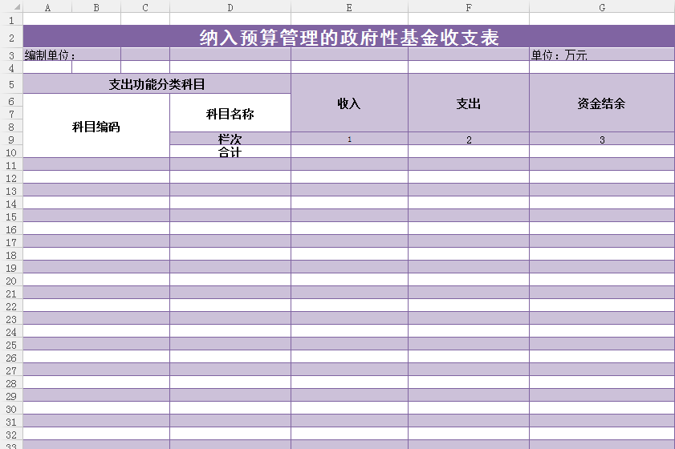Click the title cell 纳入预算管理的政府性基金收支表

pos(349,38)
